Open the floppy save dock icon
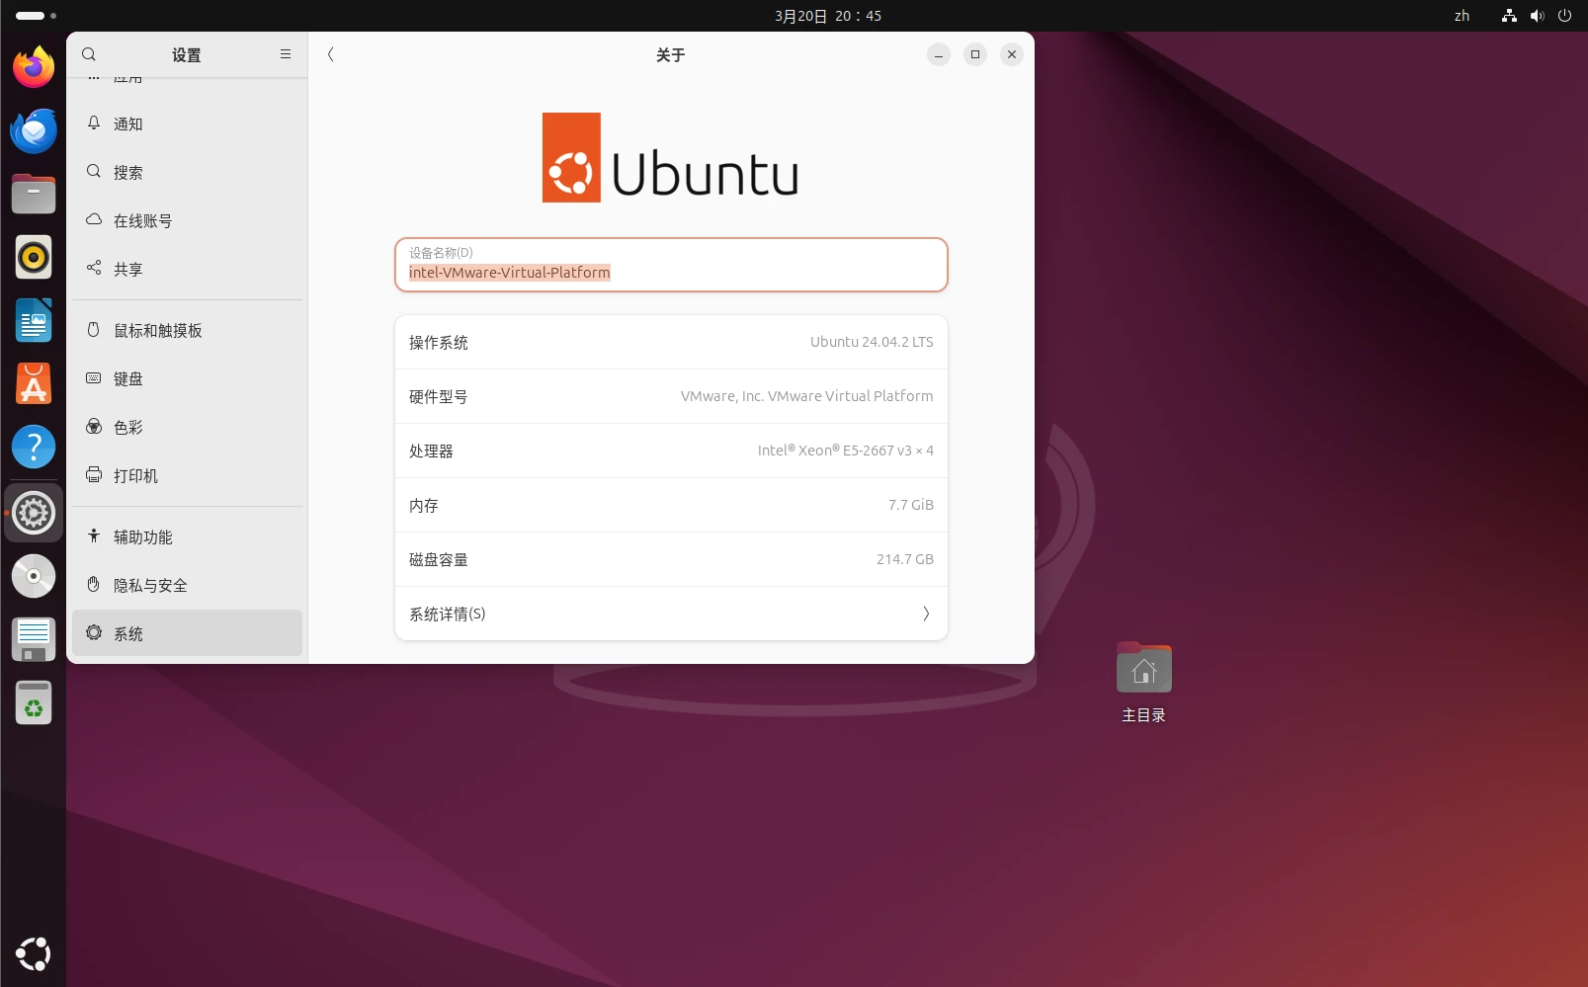 tap(34, 639)
